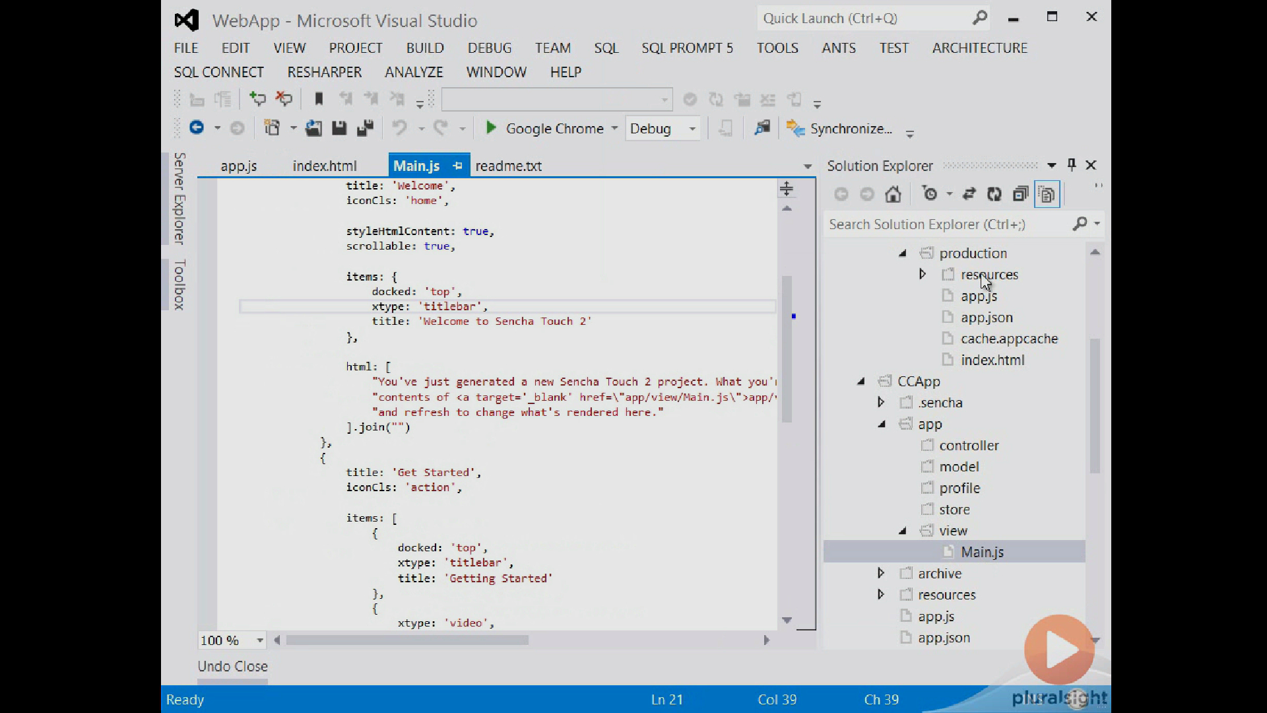Click the Find in Files icon beside Synchronize
Image resolution: width=1267 pixels, height=713 pixels.
[762, 128]
